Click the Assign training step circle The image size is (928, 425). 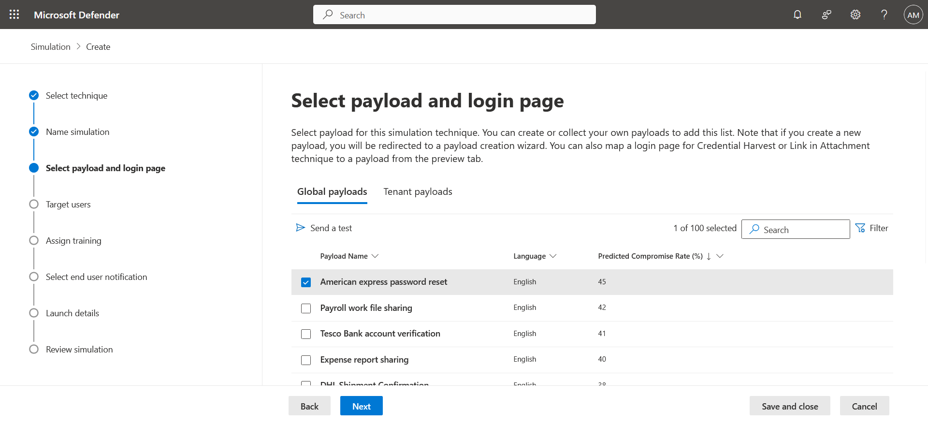click(x=34, y=240)
